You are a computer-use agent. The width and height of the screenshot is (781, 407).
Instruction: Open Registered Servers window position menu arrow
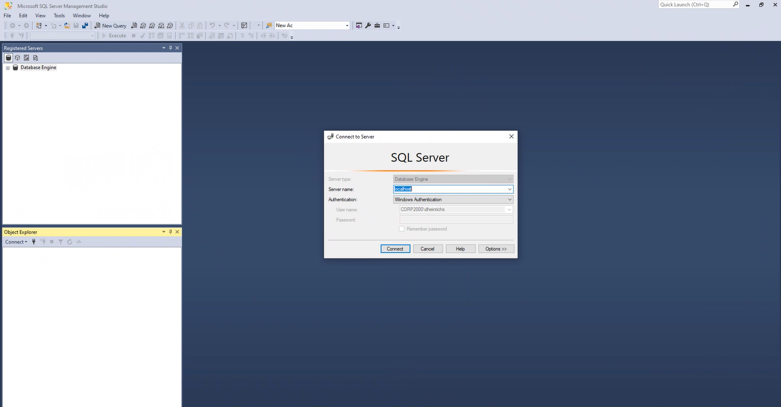pyautogui.click(x=163, y=48)
